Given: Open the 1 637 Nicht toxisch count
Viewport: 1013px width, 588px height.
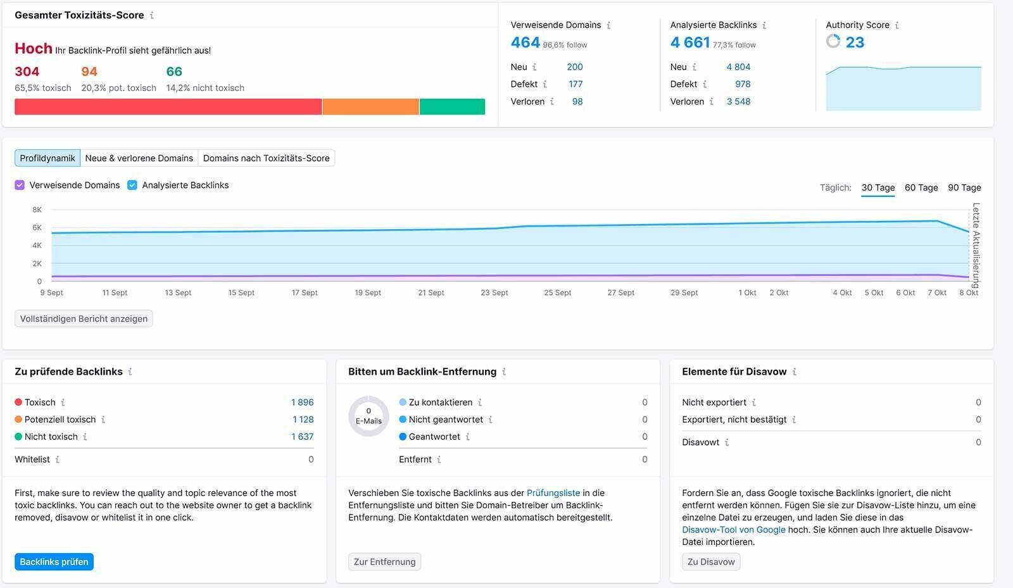Looking at the screenshot, I should tap(303, 437).
